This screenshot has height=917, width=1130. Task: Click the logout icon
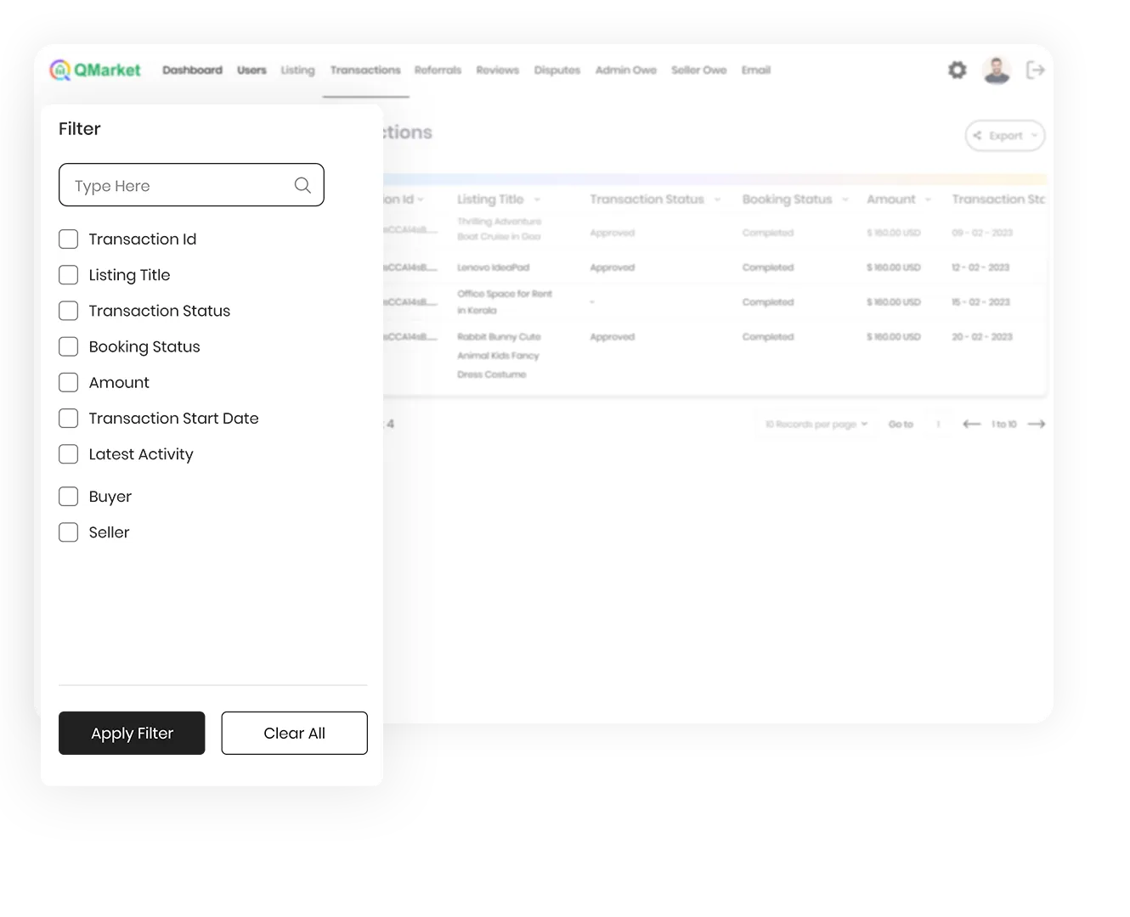[x=1035, y=70]
